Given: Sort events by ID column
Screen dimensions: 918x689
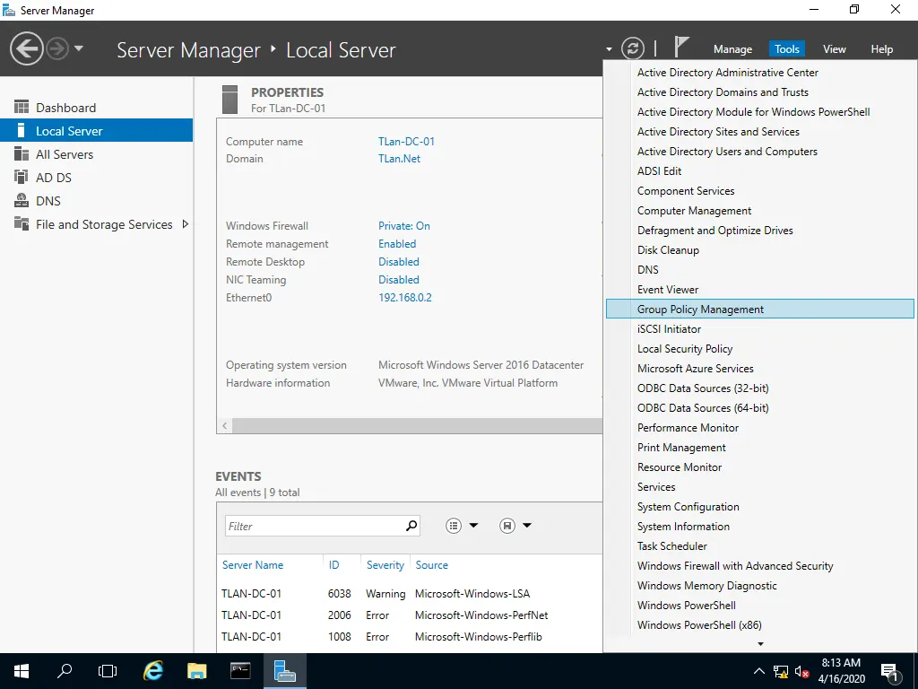Looking at the screenshot, I should pyautogui.click(x=333, y=565).
